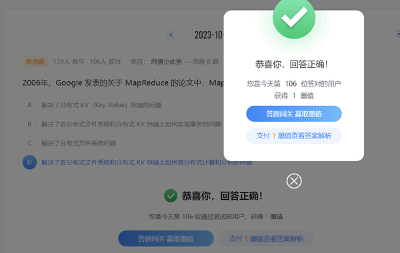
Task: Click the large green checkmark icon in popup
Action: pyautogui.click(x=294, y=17)
